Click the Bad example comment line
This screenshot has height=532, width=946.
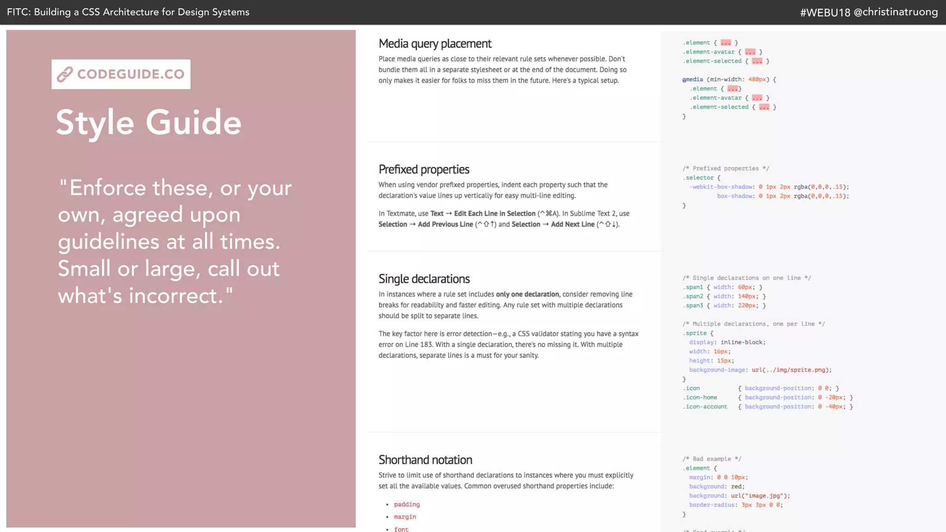(711, 459)
